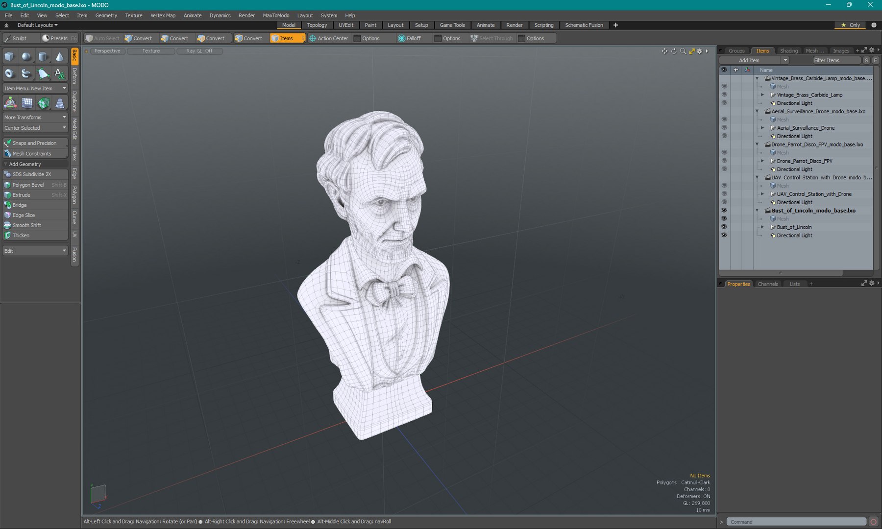Viewport: 882px width, 529px height.
Task: Click the record button beside Command field
Action: pyautogui.click(x=874, y=522)
